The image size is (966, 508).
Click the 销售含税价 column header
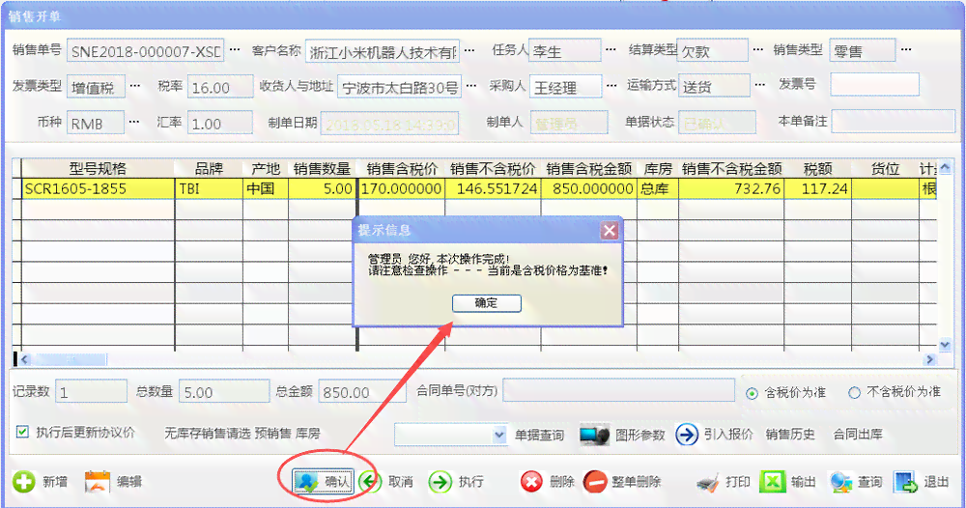point(402,168)
